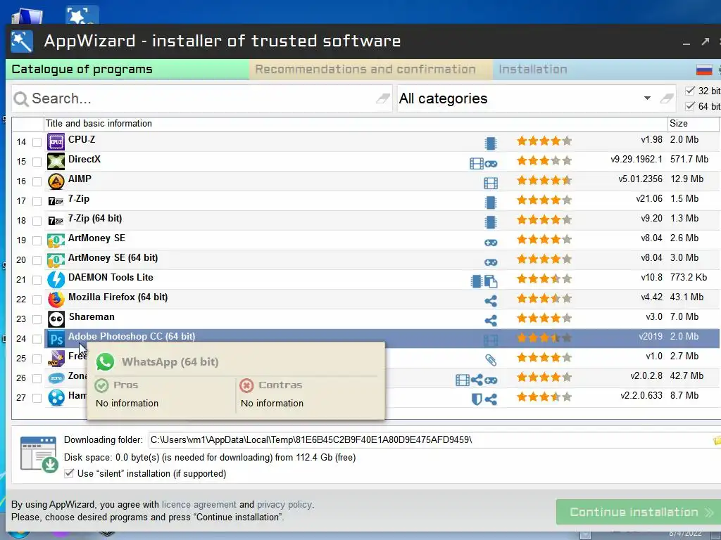Click the download folder illustration icon
The height and width of the screenshot is (540, 721).
[39, 455]
